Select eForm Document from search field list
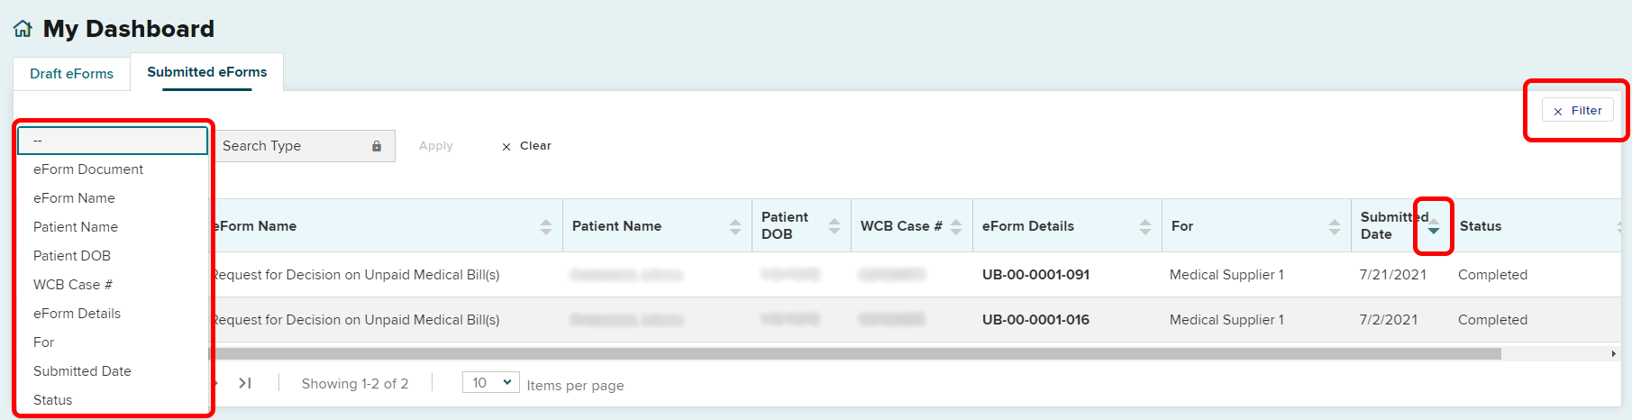This screenshot has height=420, width=1632. (88, 169)
